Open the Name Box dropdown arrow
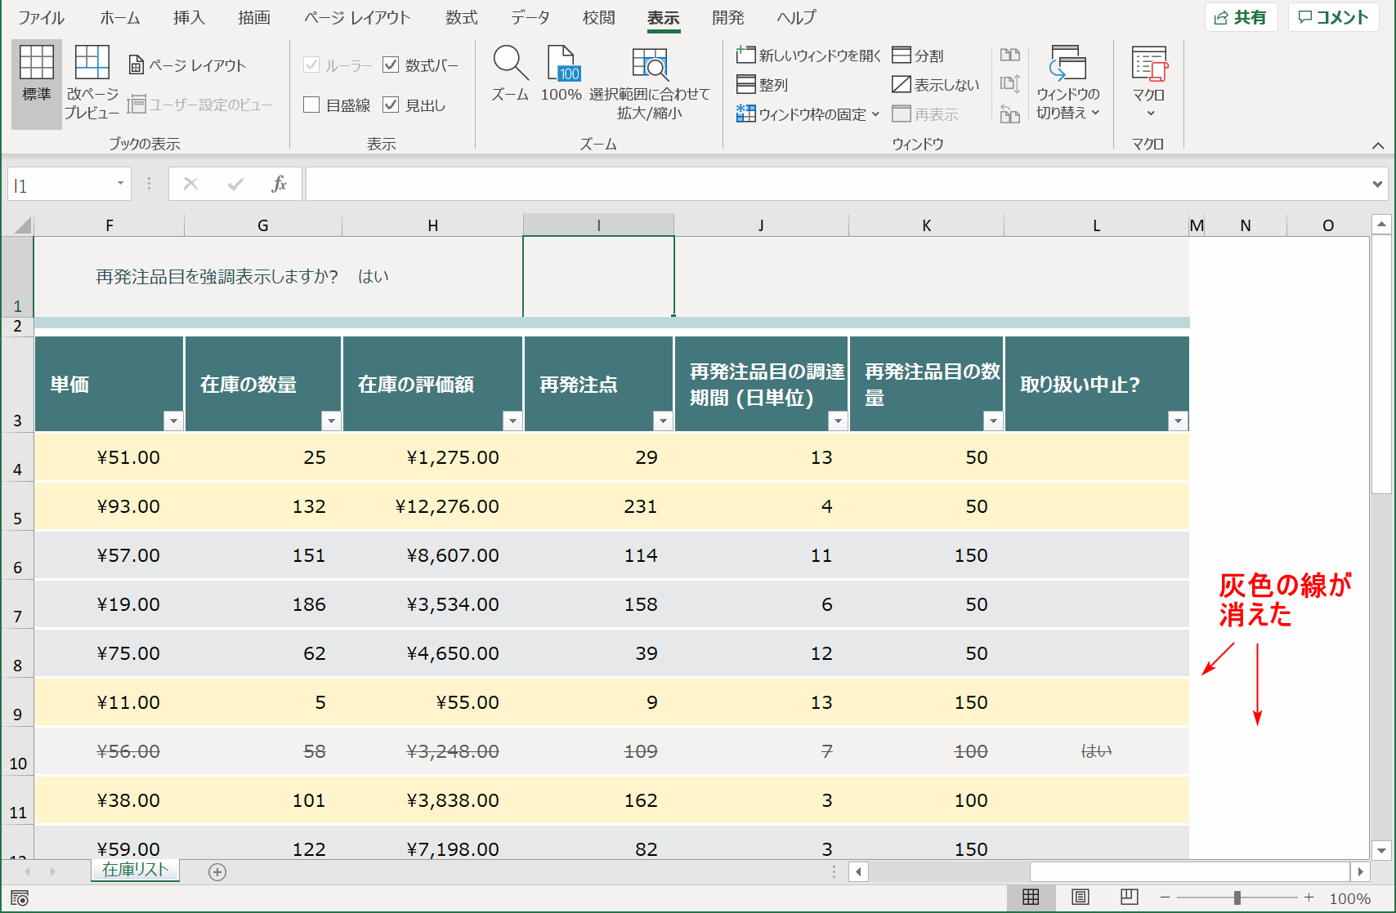This screenshot has width=1396, height=913. [120, 184]
